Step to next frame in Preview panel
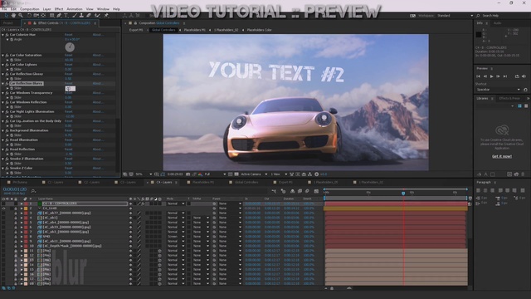 tap(498, 76)
